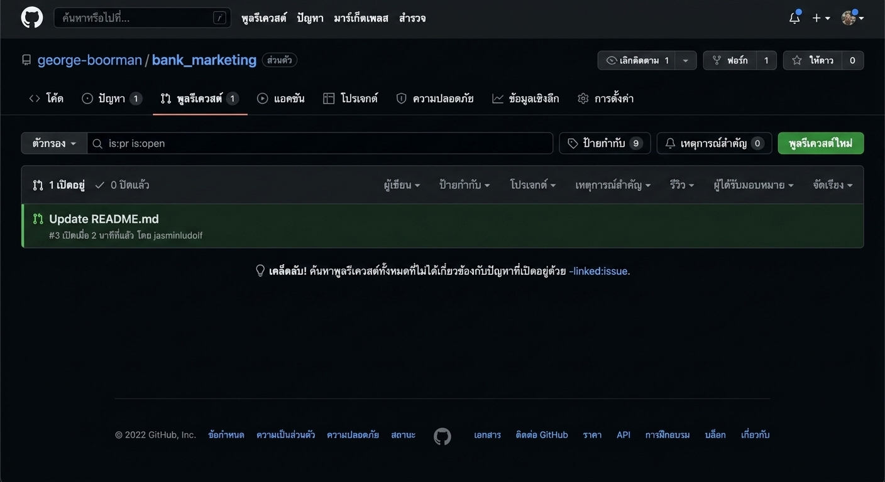The height and width of the screenshot is (482, 885).
Task: Expand the รีวิว reviews filter
Action: click(x=682, y=185)
